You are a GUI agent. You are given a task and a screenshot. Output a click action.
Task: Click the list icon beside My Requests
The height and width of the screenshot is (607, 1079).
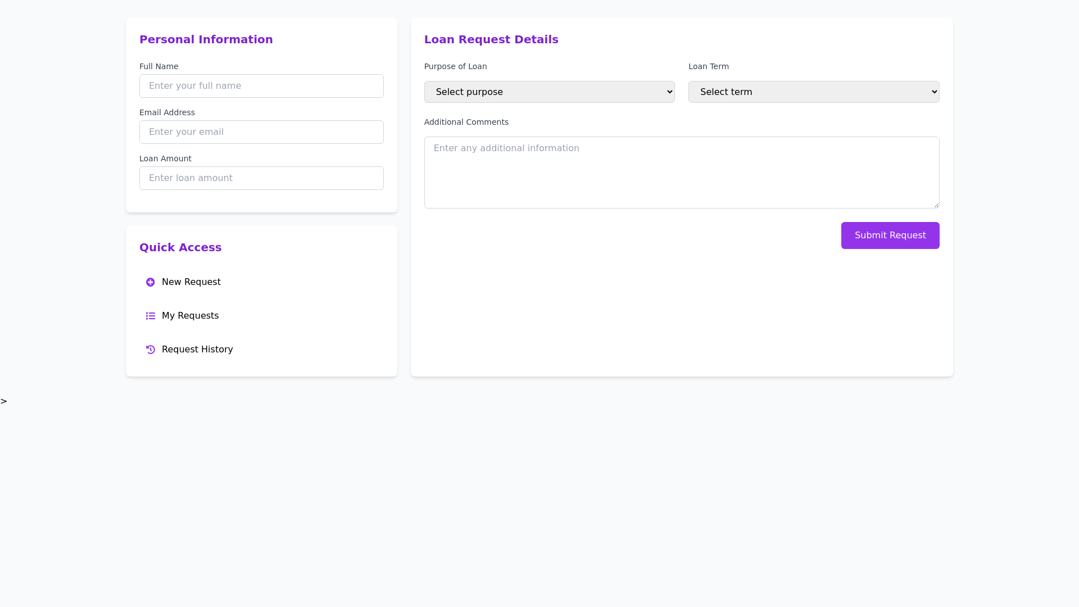151,316
